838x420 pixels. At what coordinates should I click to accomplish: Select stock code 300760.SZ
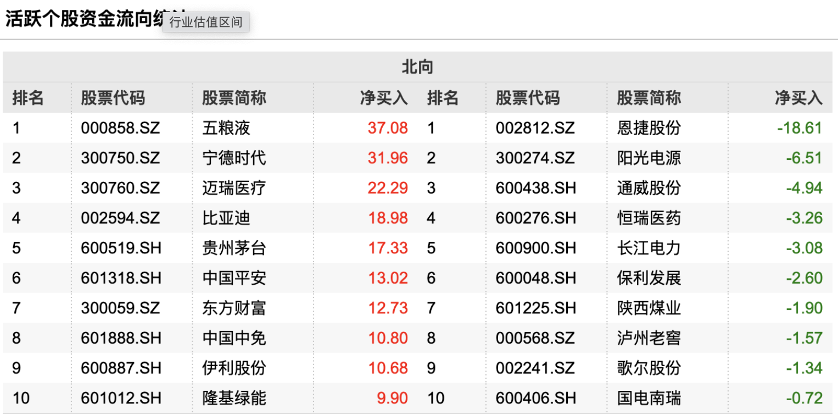(x=120, y=188)
